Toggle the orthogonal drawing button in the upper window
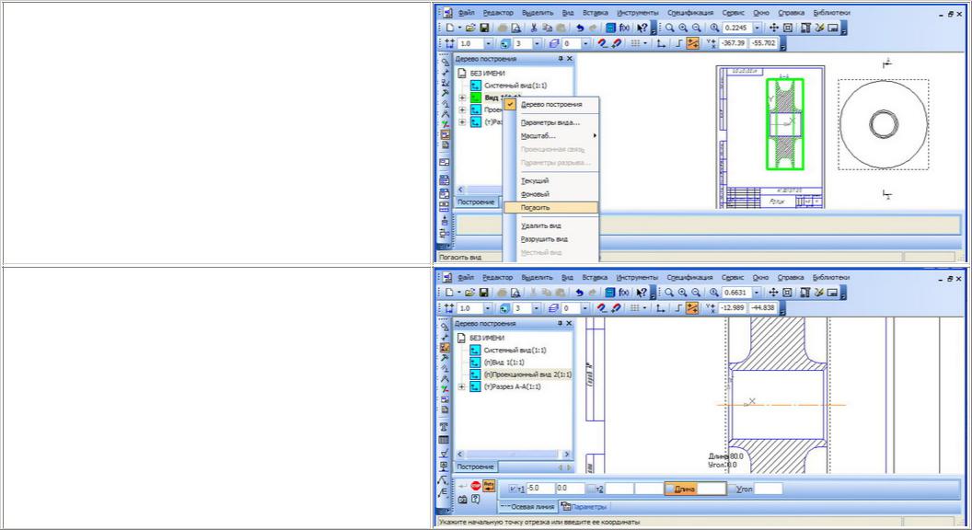This screenshot has width=972, height=530. [x=678, y=43]
